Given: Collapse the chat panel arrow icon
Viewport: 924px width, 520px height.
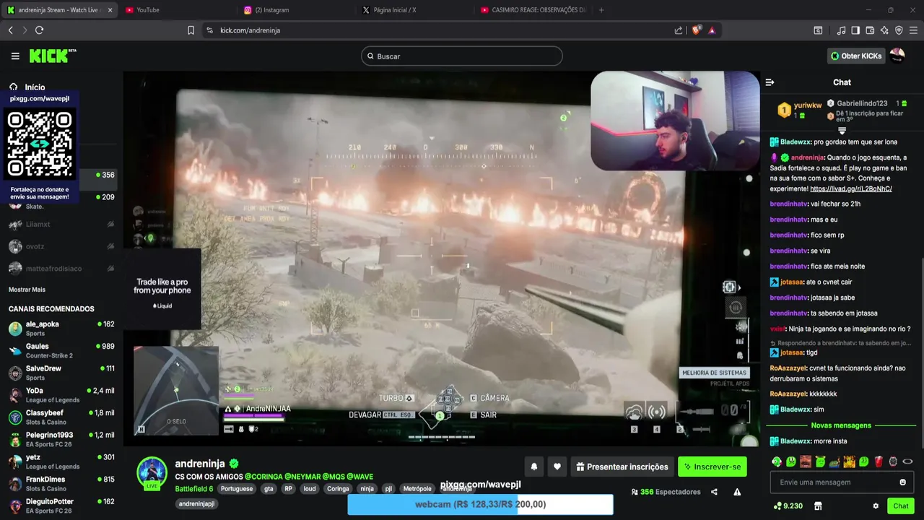Looking at the screenshot, I should tap(770, 82).
